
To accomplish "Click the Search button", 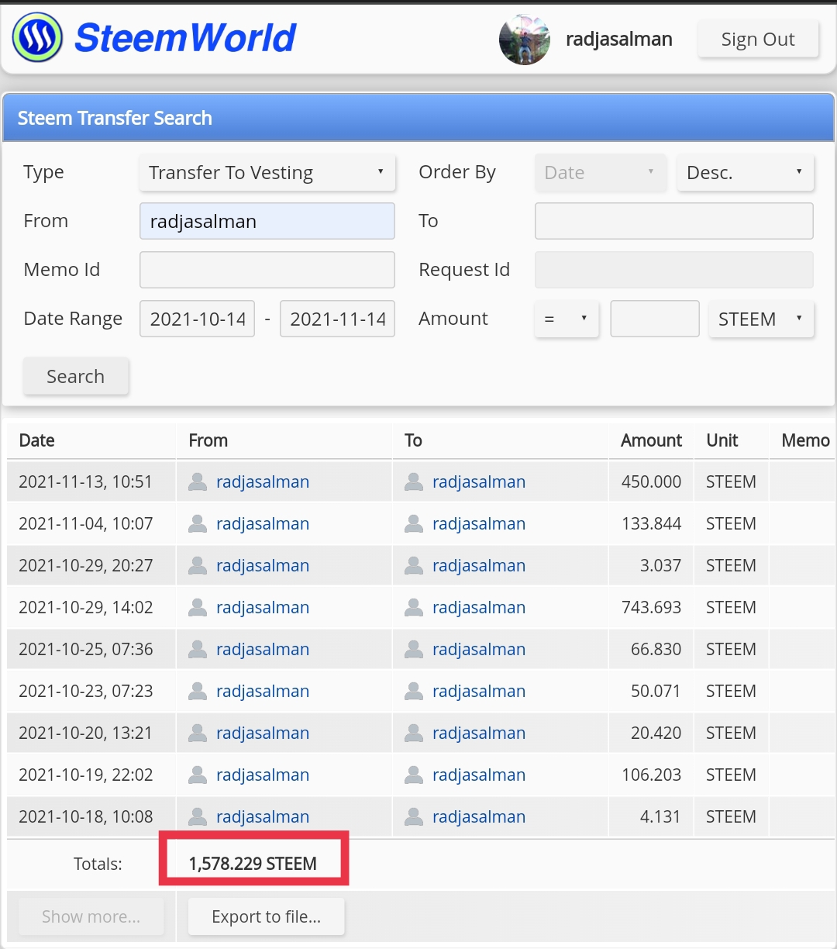I will 76,376.
